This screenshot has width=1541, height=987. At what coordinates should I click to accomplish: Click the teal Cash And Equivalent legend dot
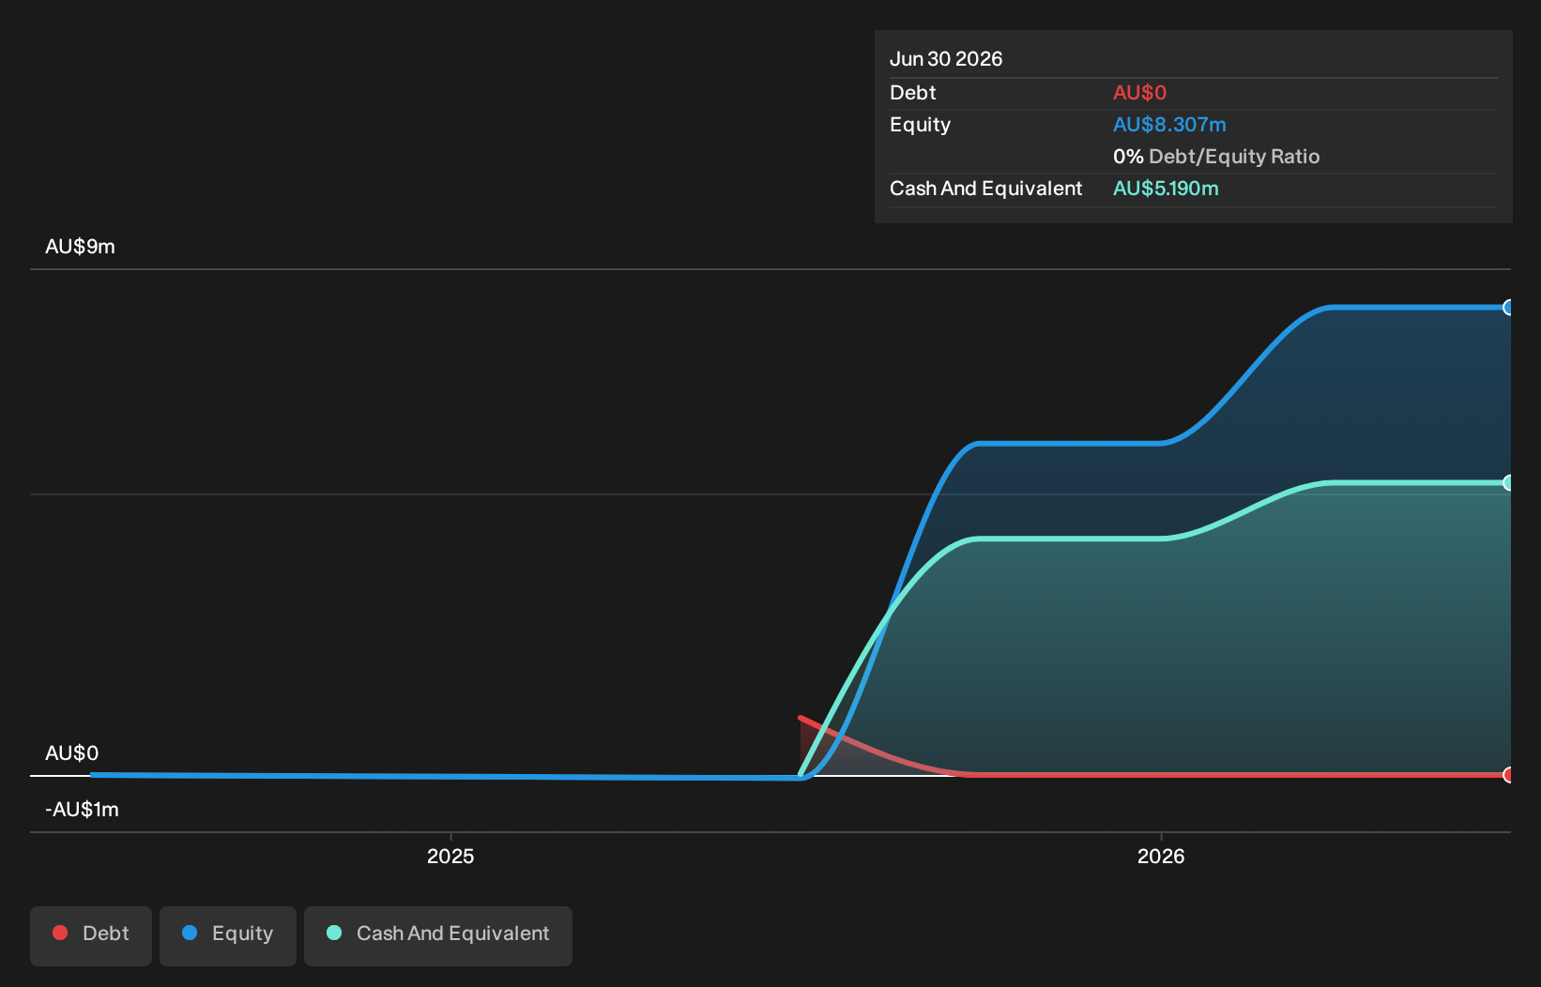[334, 933]
